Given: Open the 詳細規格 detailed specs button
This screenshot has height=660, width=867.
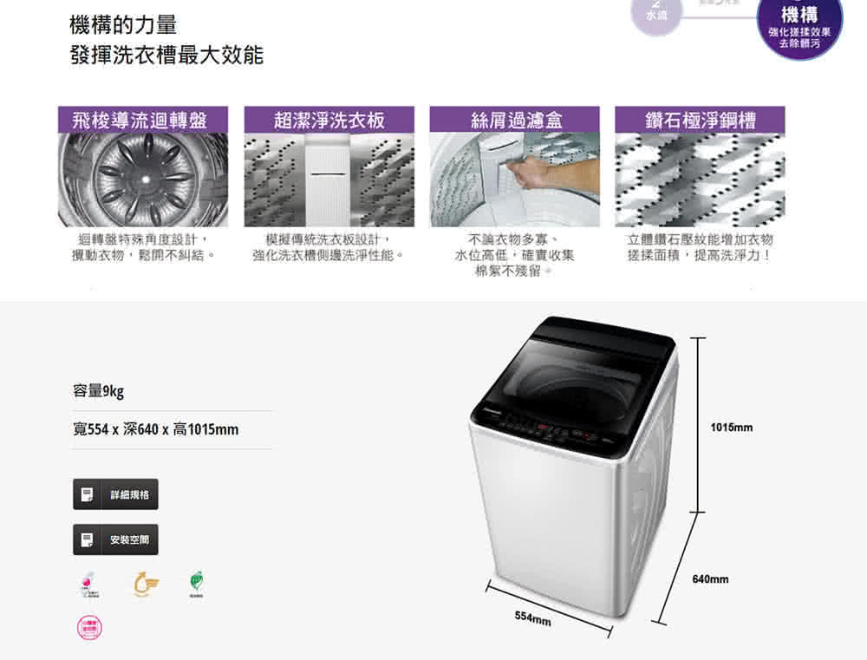Looking at the screenshot, I should tap(115, 494).
